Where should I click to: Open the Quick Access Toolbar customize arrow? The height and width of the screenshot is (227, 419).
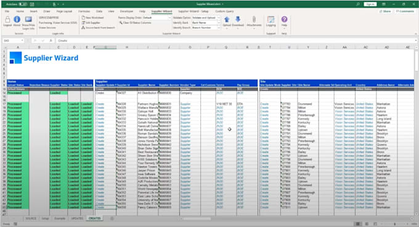[63, 4]
